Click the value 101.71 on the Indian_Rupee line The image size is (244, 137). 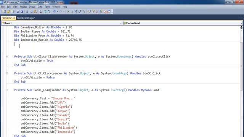coord(66,32)
